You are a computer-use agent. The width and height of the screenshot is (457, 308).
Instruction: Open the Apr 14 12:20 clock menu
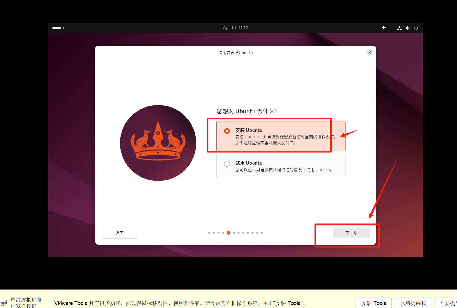coord(236,28)
